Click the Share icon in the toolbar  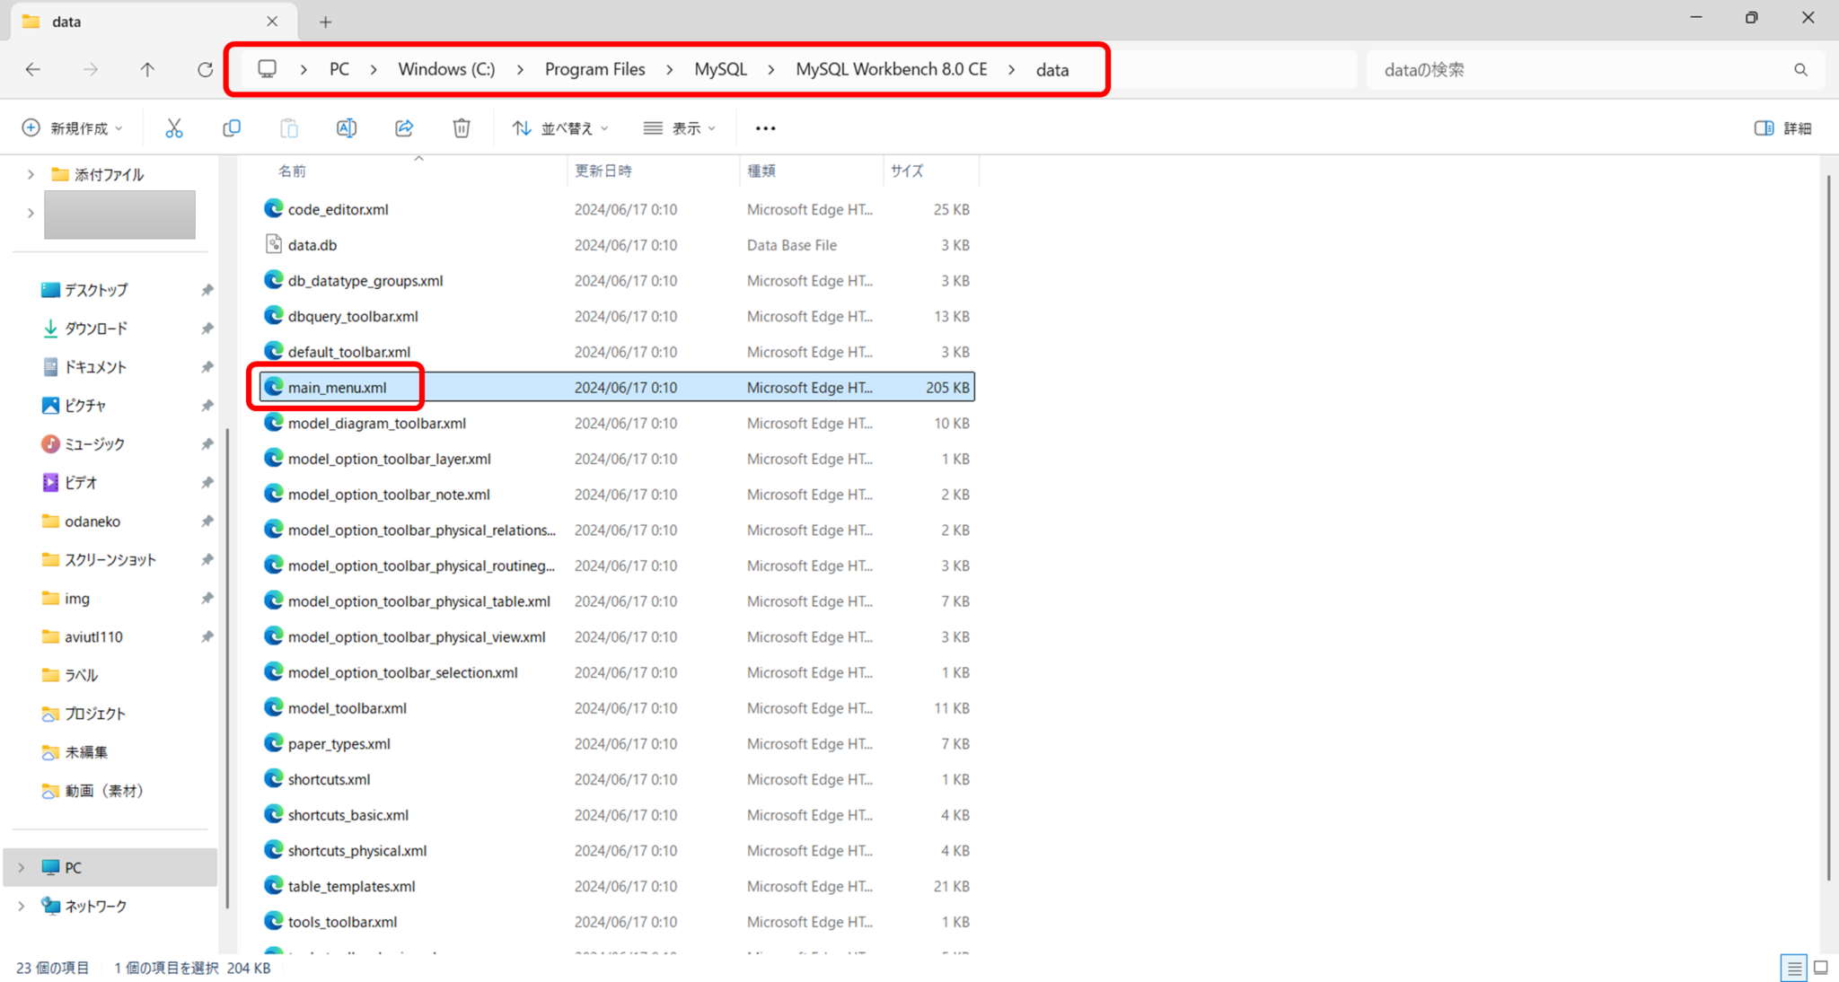pyautogui.click(x=404, y=127)
